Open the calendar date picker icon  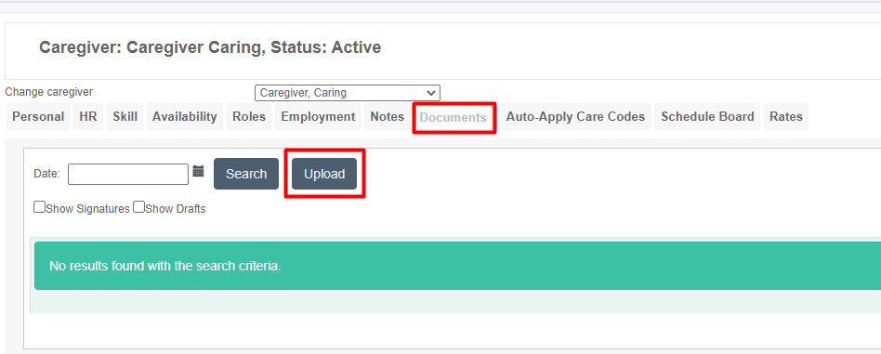point(198,171)
